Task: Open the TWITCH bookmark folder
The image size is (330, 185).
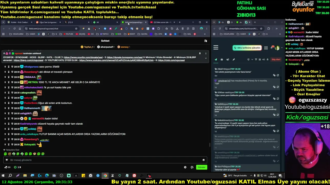Action: tap(104, 34)
